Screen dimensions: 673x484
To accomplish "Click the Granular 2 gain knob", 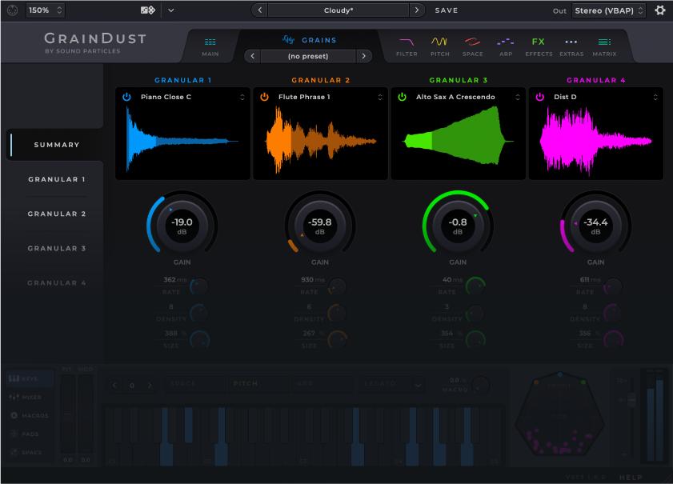I will click(320, 225).
